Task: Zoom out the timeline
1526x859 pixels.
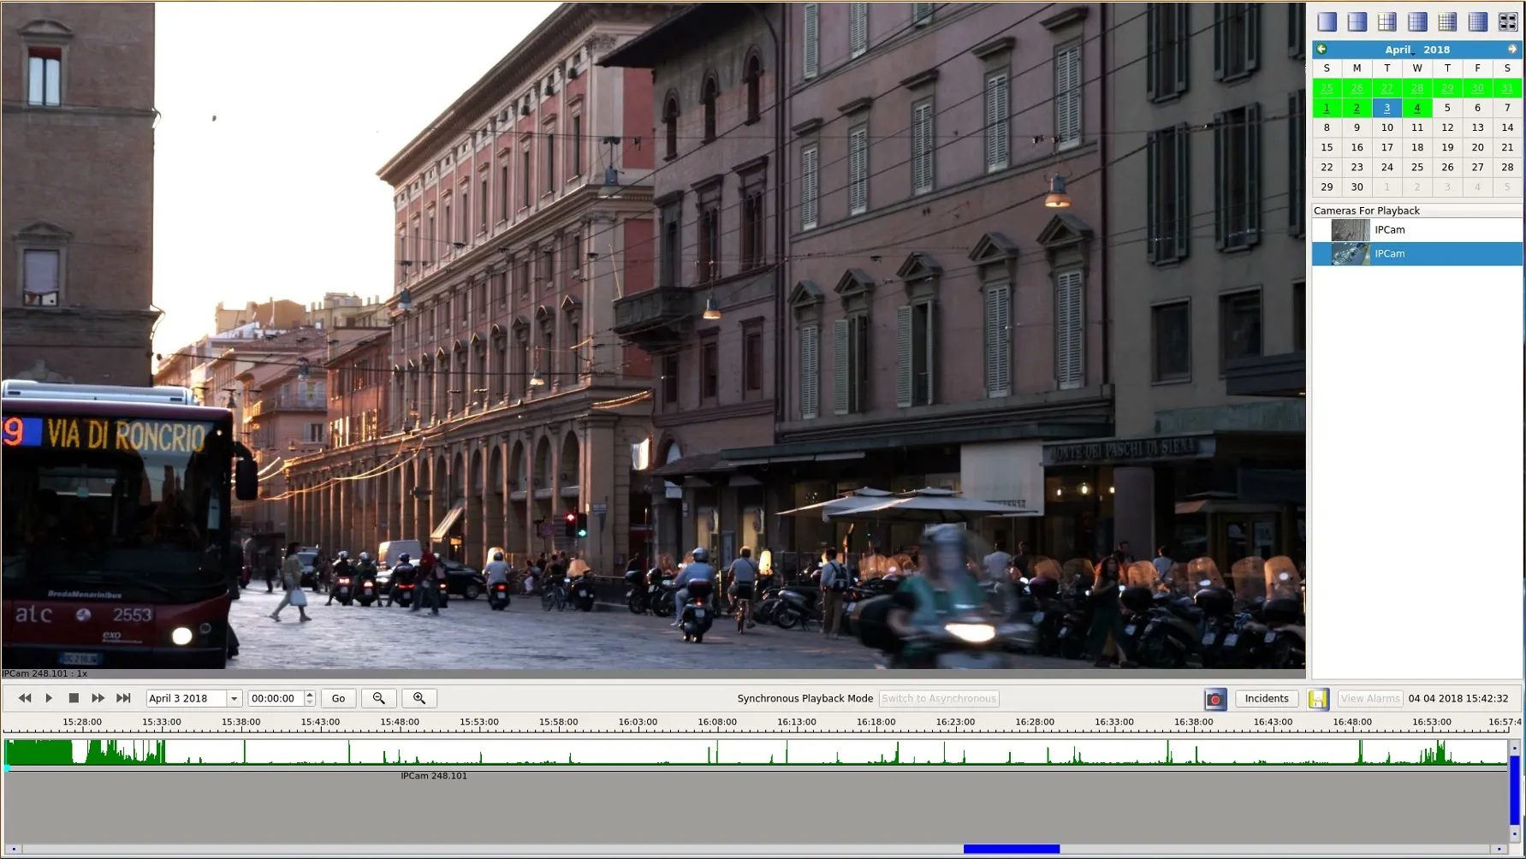Action: [x=378, y=698]
